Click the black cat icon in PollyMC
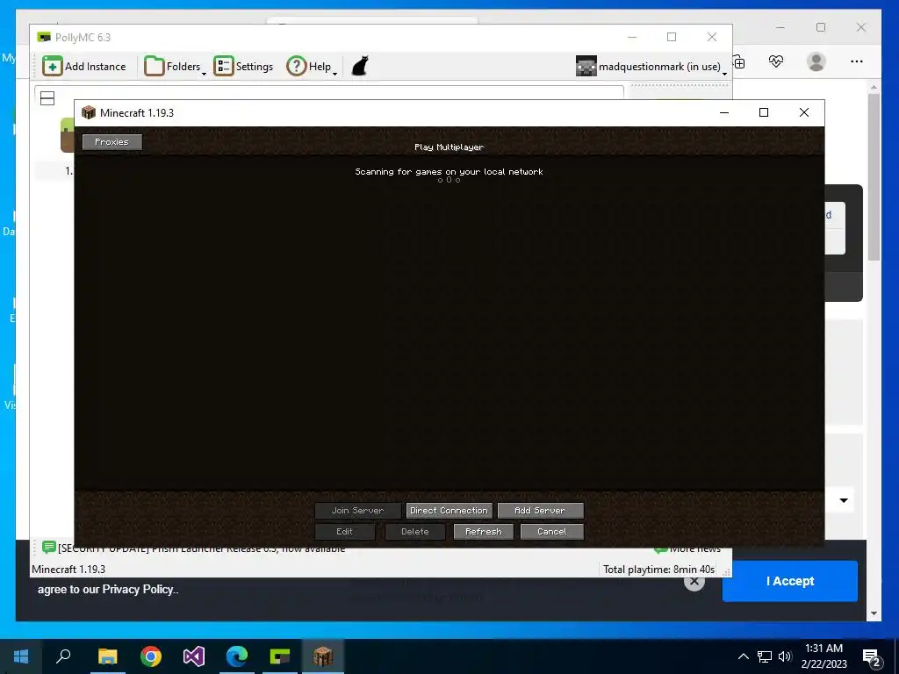Viewport: 899px width, 674px height. click(359, 66)
